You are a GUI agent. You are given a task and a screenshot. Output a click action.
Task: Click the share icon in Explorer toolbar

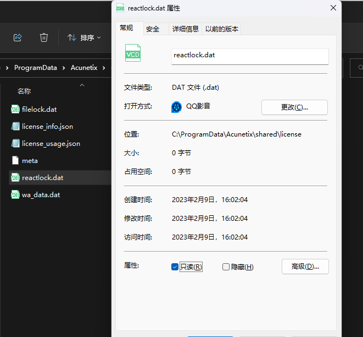tap(18, 37)
